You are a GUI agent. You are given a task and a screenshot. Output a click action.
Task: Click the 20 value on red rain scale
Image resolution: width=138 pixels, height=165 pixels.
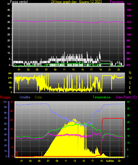(12, 120)
